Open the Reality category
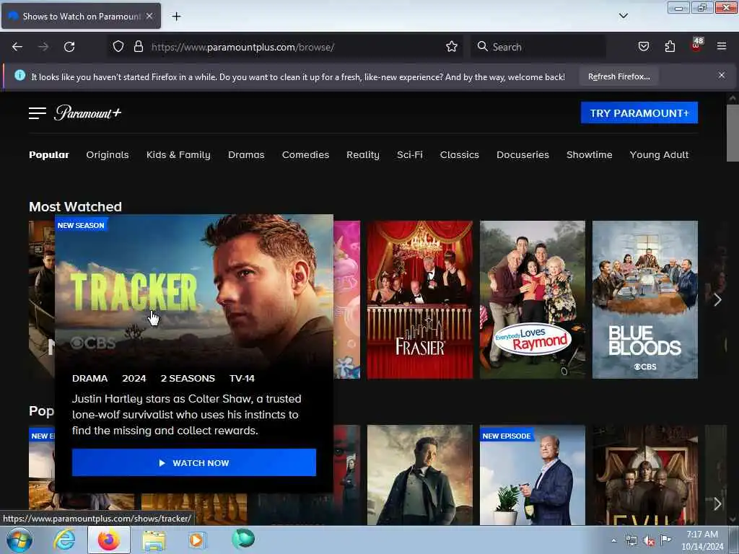Image resolution: width=739 pixels, height=554 pixels. [363, 154]
